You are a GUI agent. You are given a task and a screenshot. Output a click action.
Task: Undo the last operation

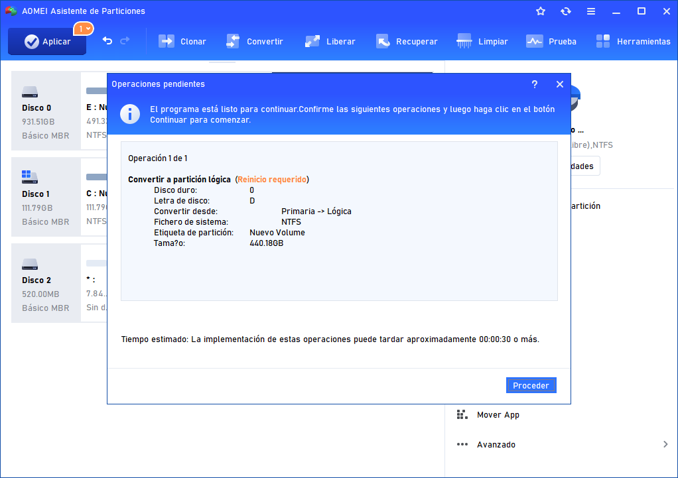[x=107, y=41]
